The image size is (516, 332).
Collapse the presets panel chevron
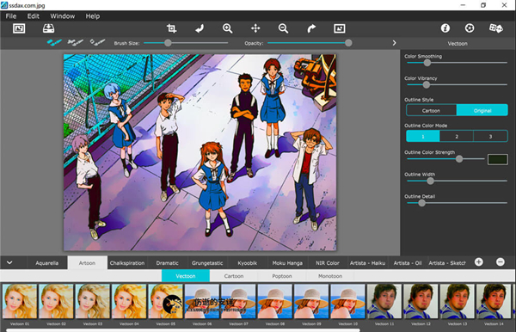[x=9, y=262]
